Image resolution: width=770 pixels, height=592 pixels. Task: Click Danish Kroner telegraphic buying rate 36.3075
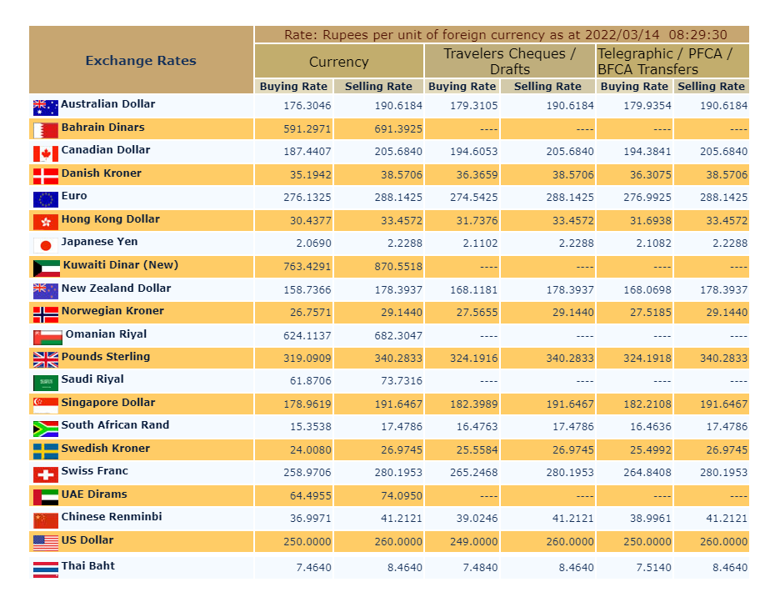[650, 174]
